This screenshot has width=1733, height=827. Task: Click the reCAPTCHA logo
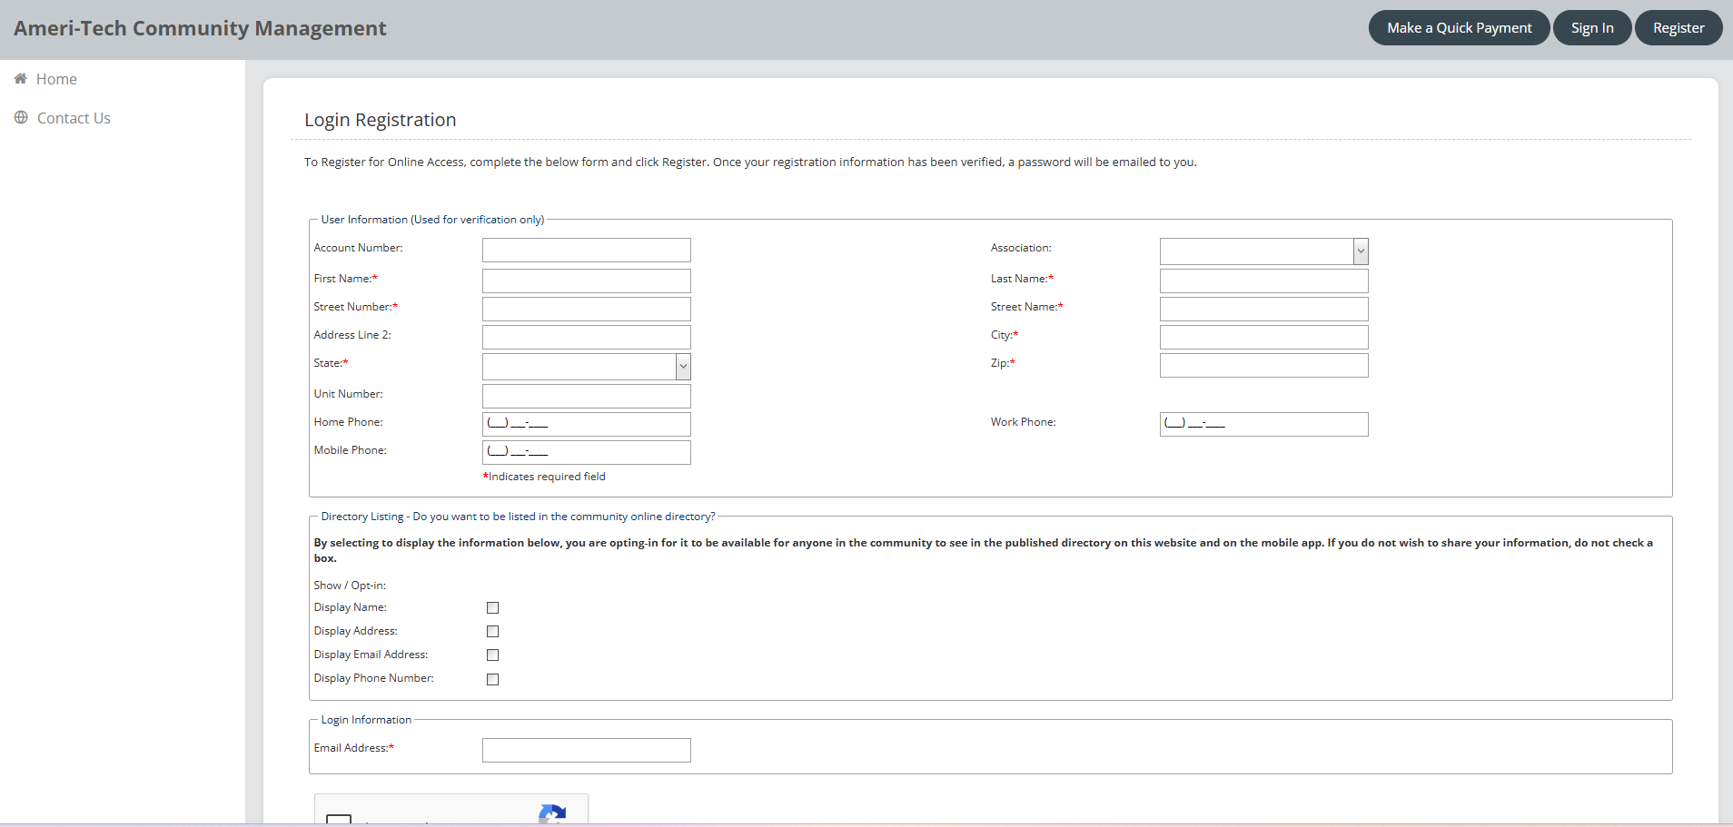click(x=553, y=814)
